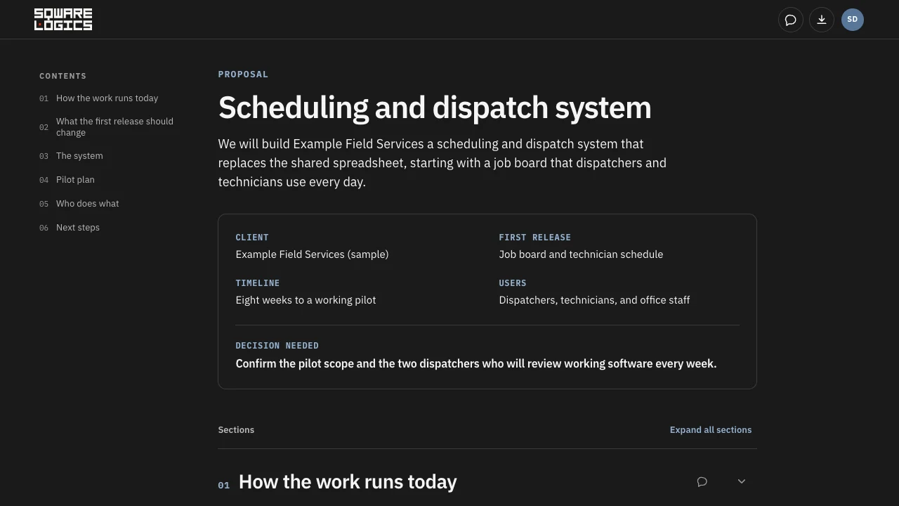The image size is (899, 506).
Task: Open 'Pilot plan' from the contents
Action: [75, 180]
